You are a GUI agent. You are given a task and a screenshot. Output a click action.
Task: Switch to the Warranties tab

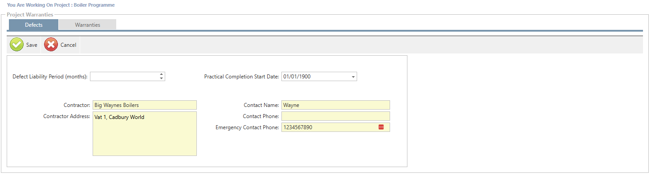point(87,25)
